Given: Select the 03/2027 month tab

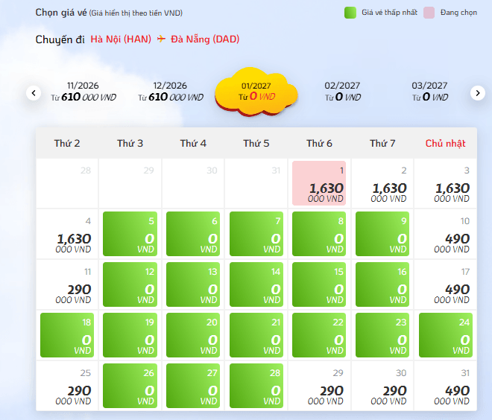Looking at the screenshot, I should (x=429, y=92).
